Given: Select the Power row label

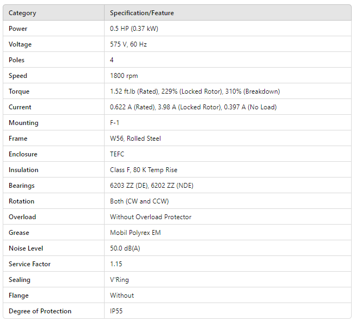Looking at the screenshot, I should pos(18,29).
